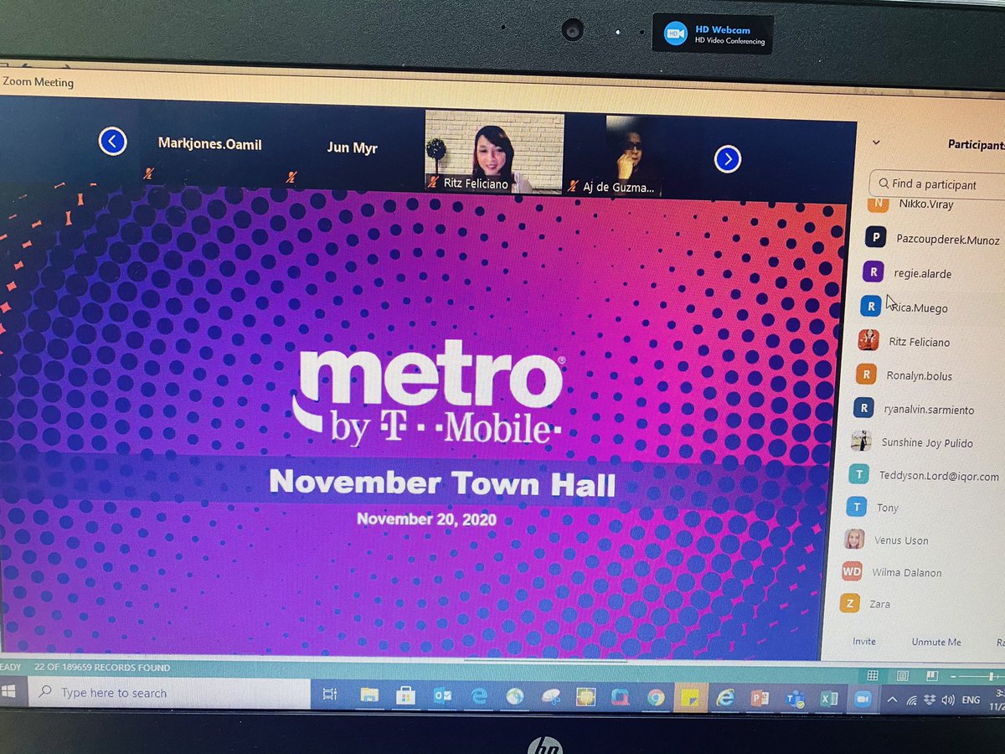
Task: Open Outlook from the taskbar
Action: 442,695
